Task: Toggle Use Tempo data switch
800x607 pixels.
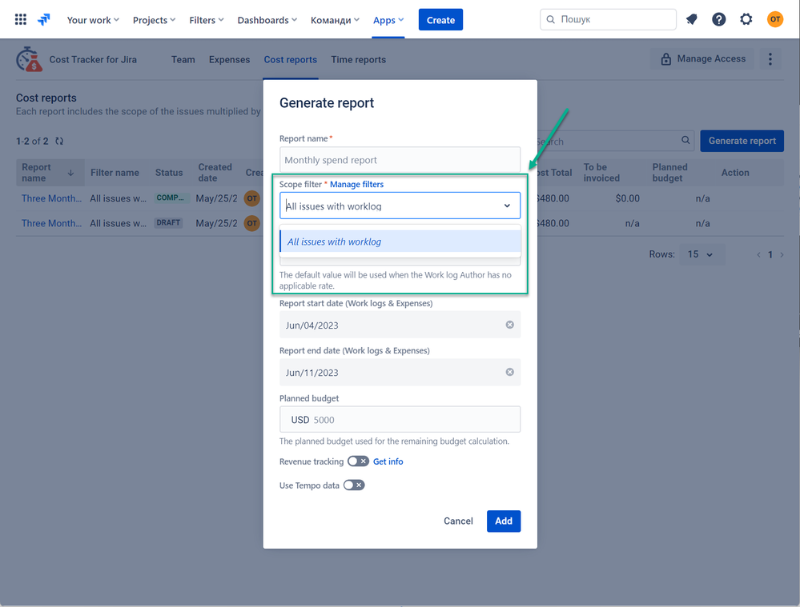Action: 354,485
